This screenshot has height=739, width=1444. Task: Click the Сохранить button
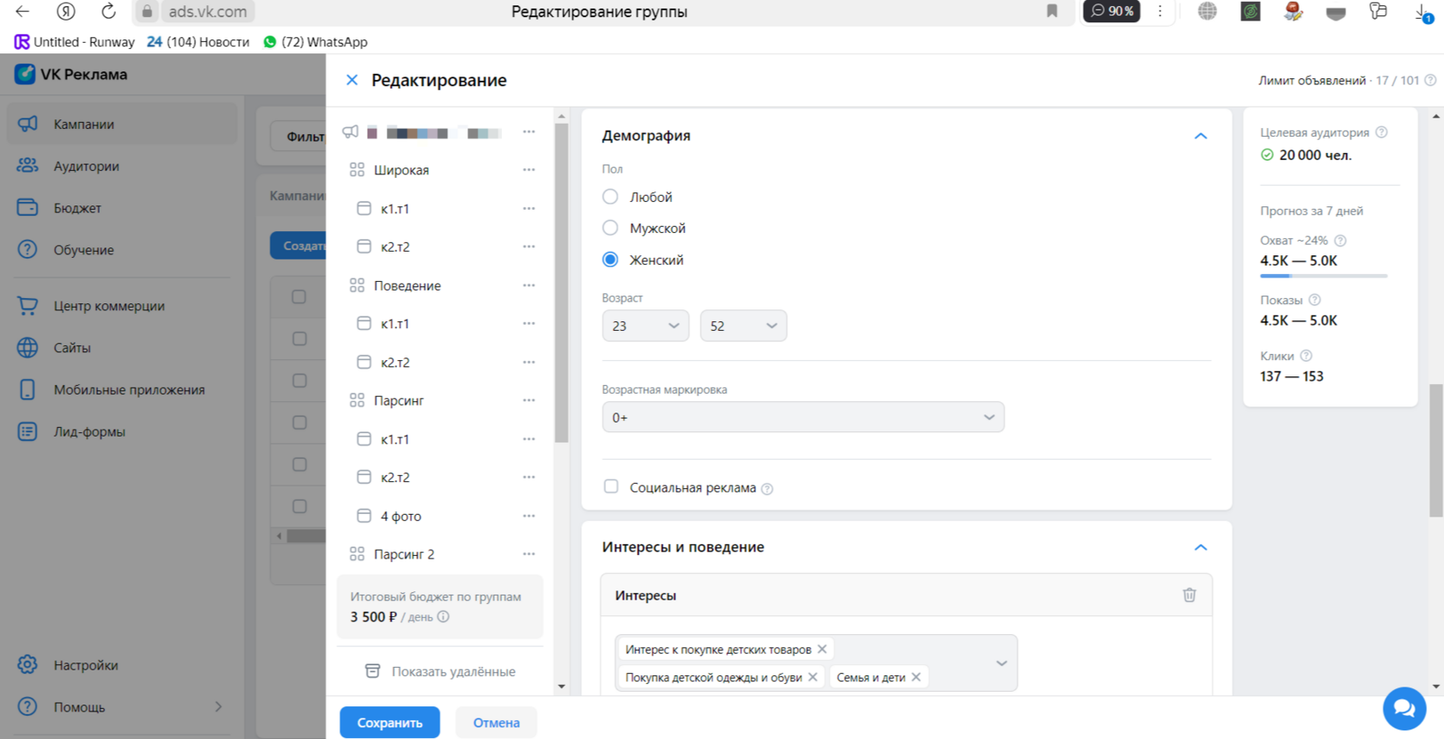pyautogui.click(x=389, y=723)
